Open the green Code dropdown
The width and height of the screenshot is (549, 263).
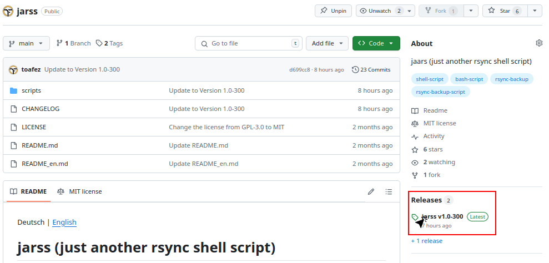(376, 43)
